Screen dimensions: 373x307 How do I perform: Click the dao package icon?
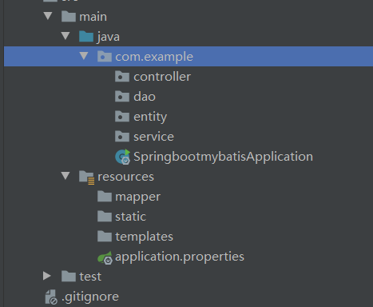[122, 97]
